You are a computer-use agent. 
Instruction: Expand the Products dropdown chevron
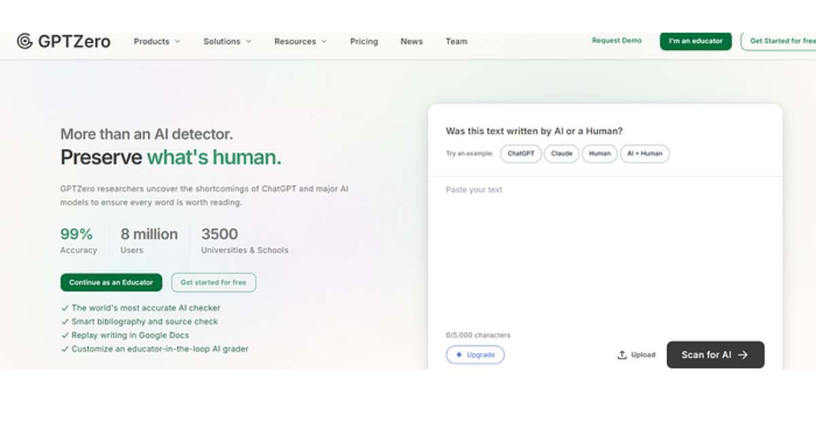177,41
